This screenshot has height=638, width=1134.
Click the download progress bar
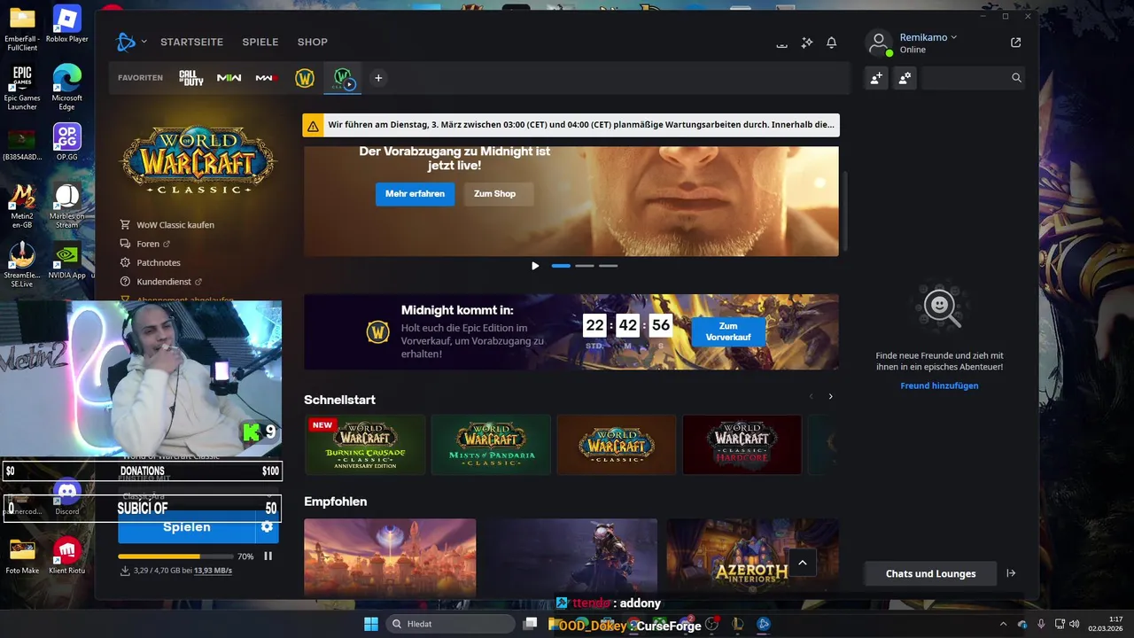tap(175, 556)
